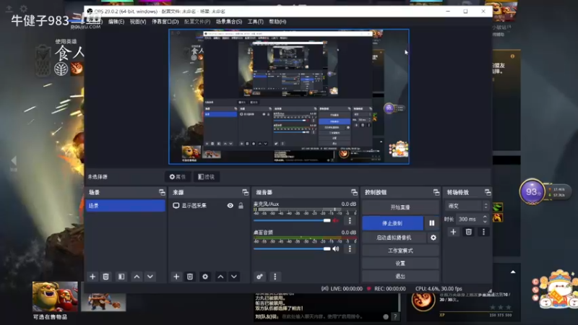578x325 pixels.
Task: Click the left back arrow in the game window
Action: click(x=14, y=160)
